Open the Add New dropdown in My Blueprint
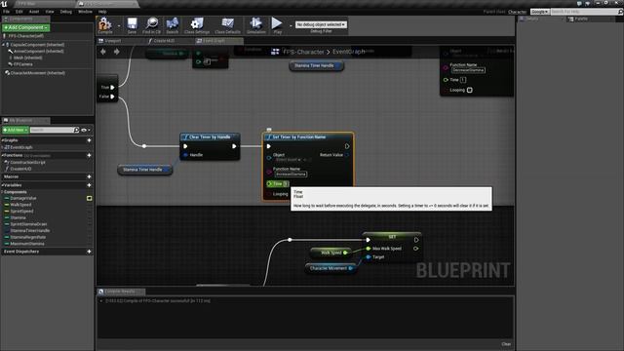624x351 pixels. [16, 130]
